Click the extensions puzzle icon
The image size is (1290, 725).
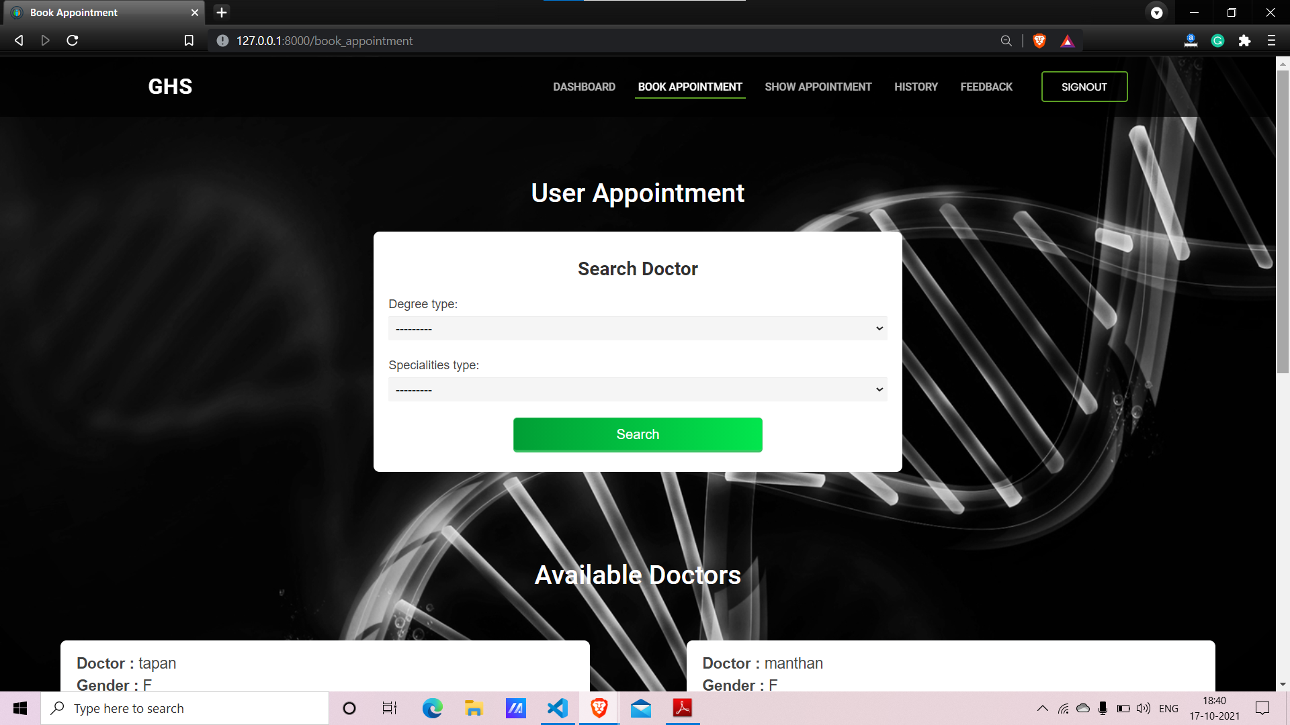point(1245,40)
